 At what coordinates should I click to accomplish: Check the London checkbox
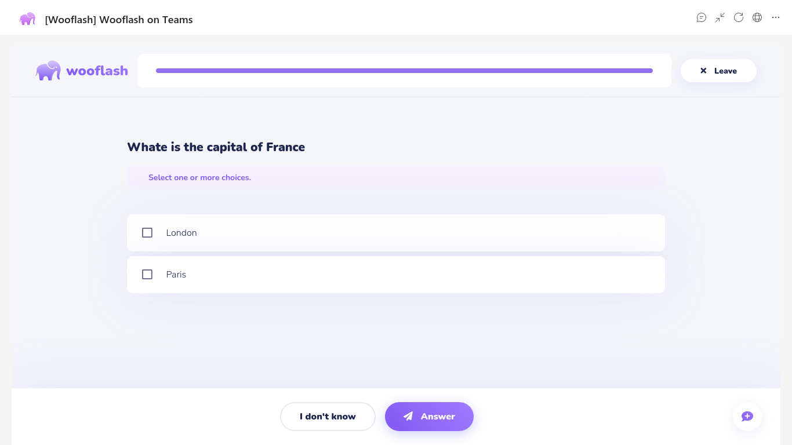point(147,233)
